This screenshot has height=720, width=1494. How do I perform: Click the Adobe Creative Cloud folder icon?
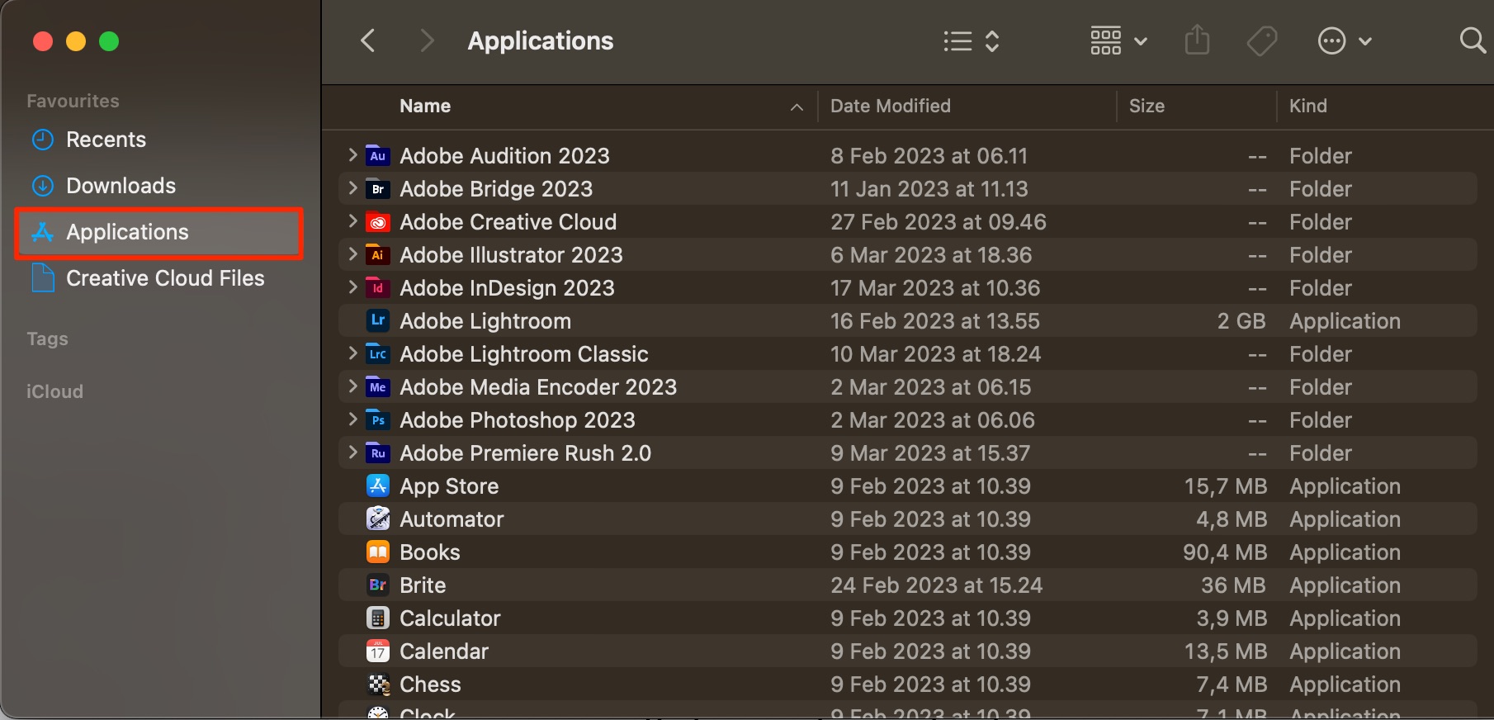pyautogui.click(x=377, y=221)
